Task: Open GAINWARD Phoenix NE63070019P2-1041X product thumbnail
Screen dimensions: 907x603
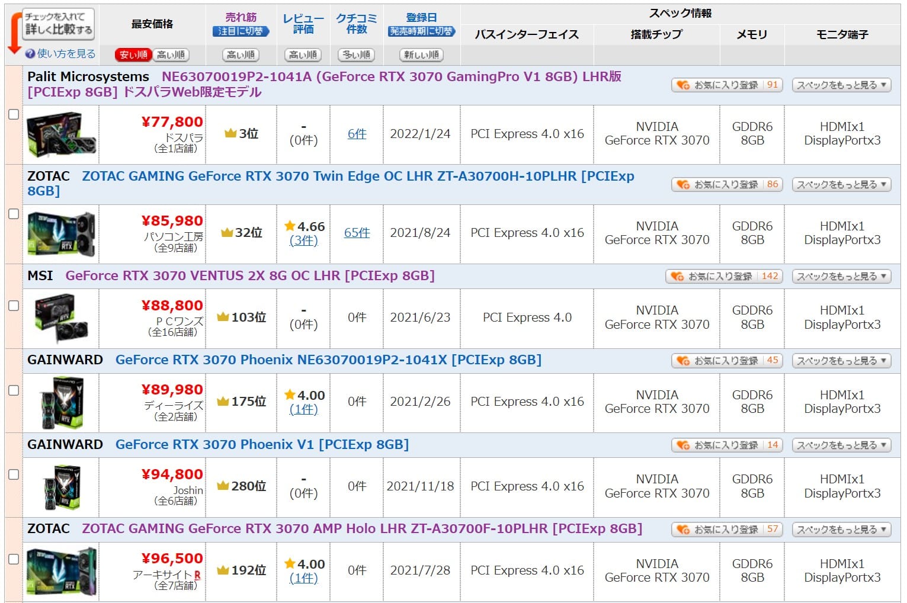Action: 62,403
